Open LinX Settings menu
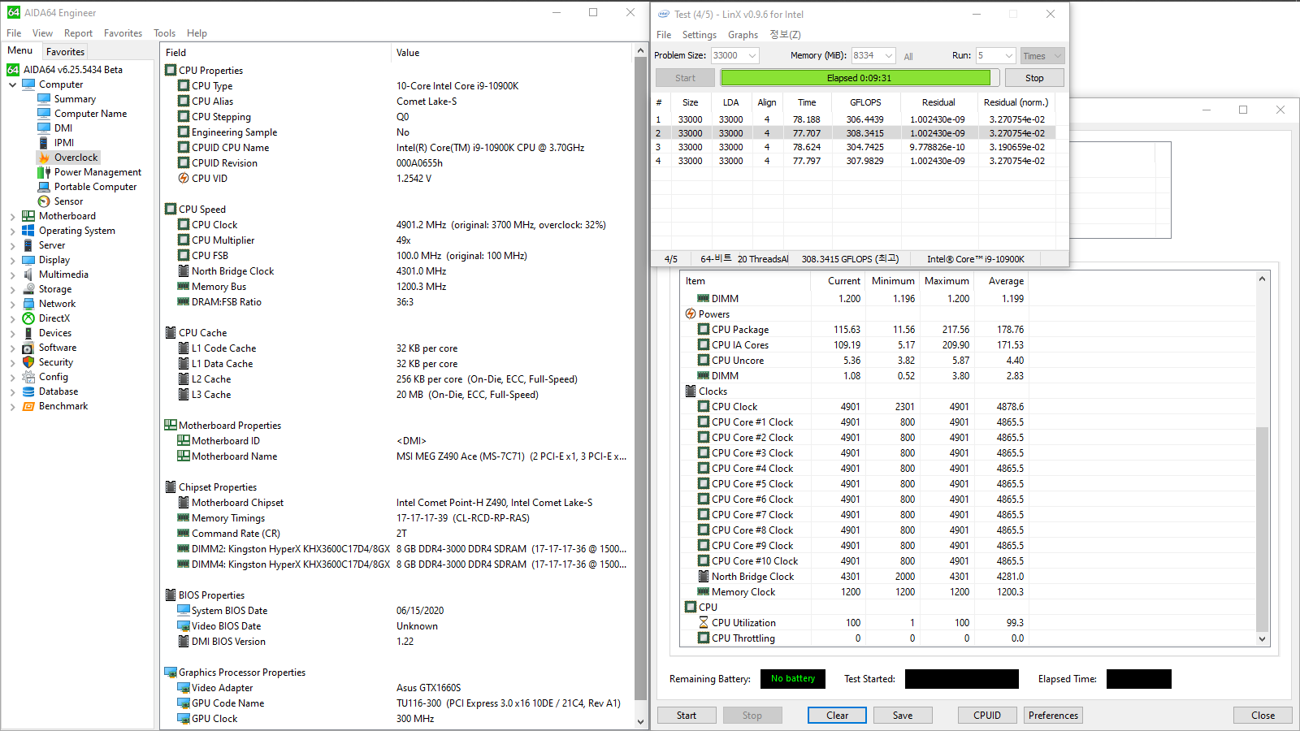Image resolution: width=1300 pixels, height=731 pixels. (699, 35)
